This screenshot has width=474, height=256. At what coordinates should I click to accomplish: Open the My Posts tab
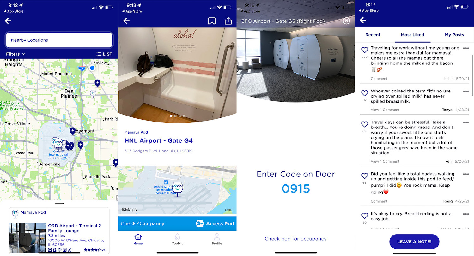(x=454, y=35)
